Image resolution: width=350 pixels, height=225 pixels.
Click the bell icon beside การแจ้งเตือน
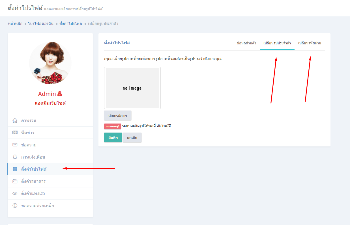pyautogui.click(x=15, y=157)
